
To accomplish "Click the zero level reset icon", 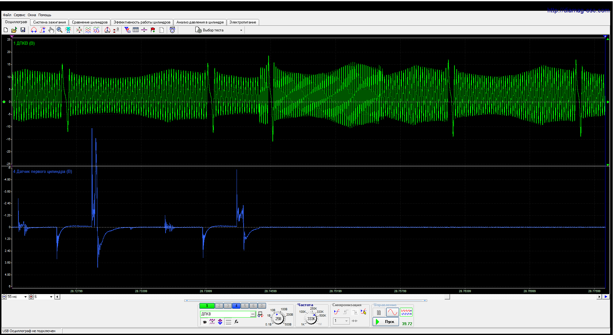I will 116,30.
